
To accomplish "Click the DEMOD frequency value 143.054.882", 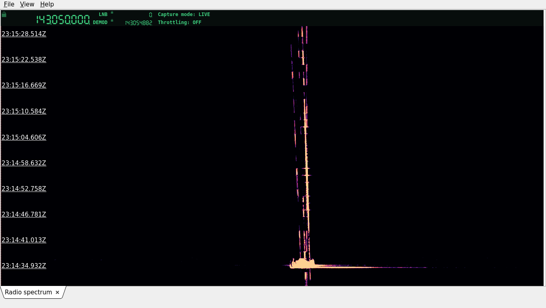I will tap(139, 23).
